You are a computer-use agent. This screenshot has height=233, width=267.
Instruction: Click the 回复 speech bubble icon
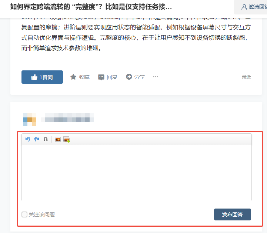click(101, 77)
